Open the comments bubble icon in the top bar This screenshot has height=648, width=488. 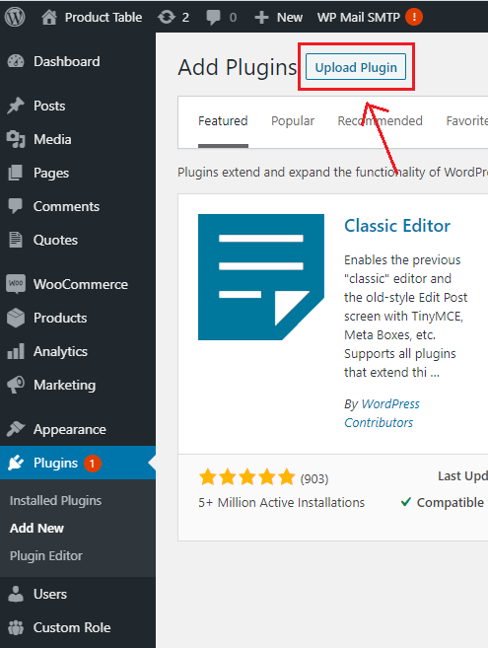[x=213, y=18]
